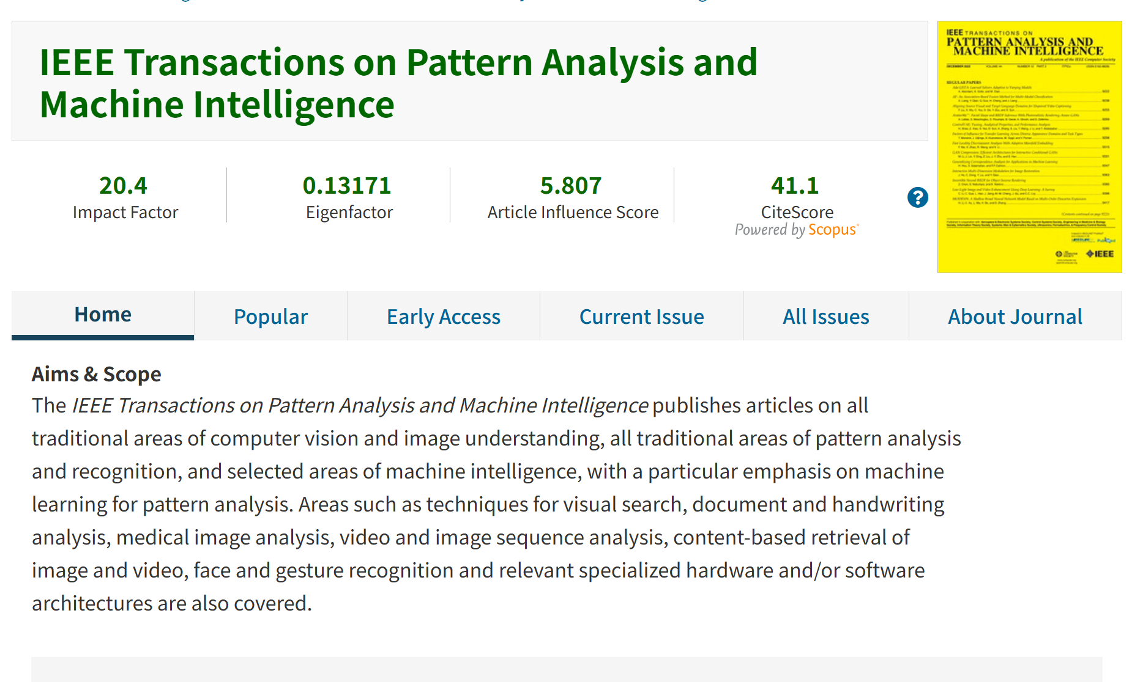Click the Aims & Scope heading

pyautogui.click(x=97, y=374)
